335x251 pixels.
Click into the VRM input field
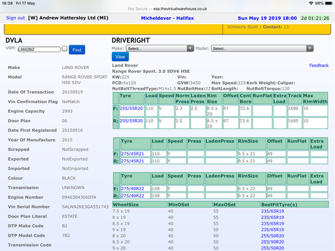tap(39, 50)
